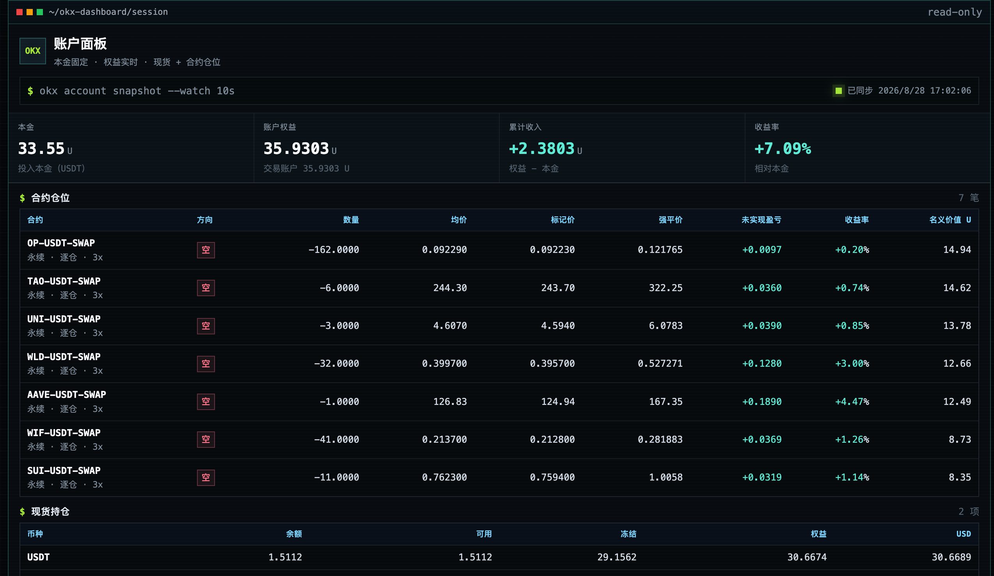
Task: Click the short badge on SUI-USDT-SWAP row
Action: [206, 478]
